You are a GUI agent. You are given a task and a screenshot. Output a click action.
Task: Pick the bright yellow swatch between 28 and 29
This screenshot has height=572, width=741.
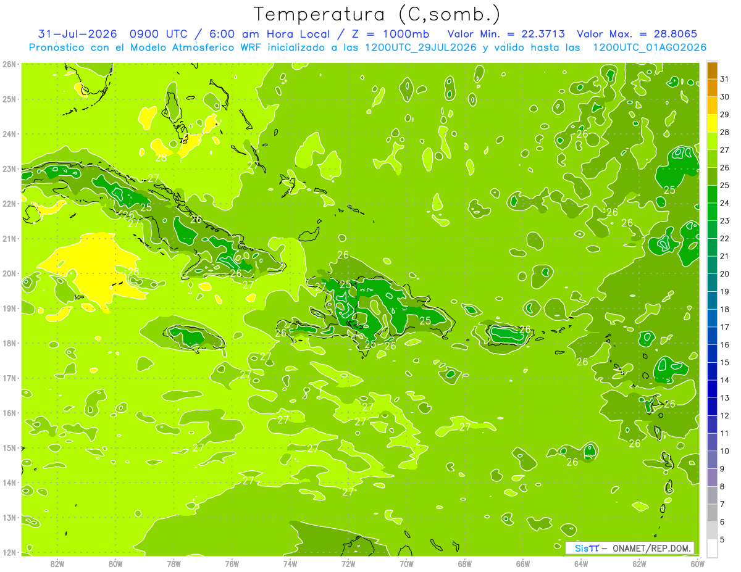712,123
